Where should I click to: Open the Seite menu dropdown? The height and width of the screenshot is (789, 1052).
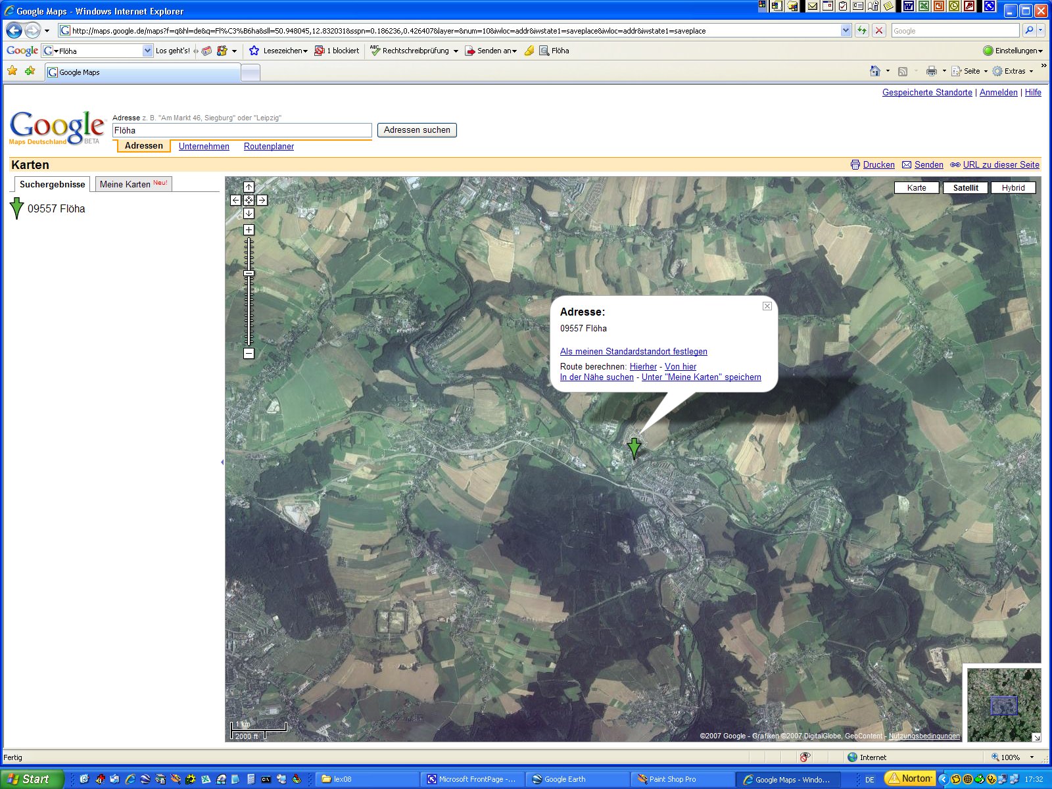pyautogui.click(x=970, y=71)
